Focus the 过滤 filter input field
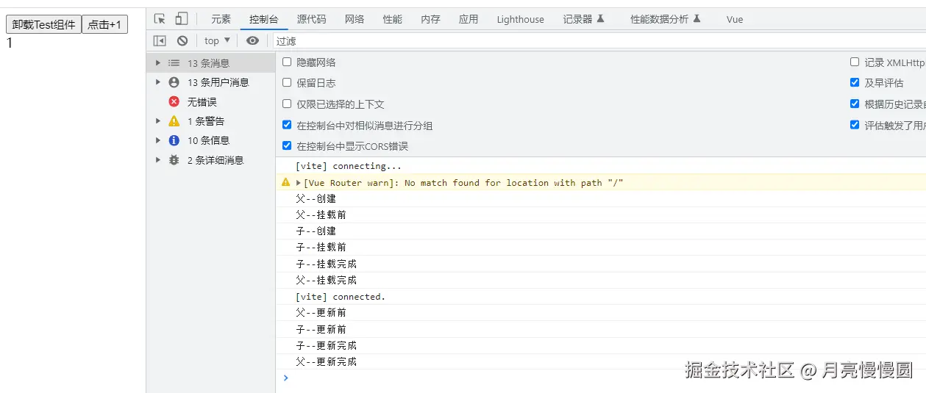This screenshot has height=393, width=926. coord(599,41)
